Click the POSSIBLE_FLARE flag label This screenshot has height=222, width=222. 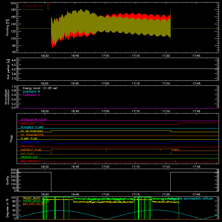click(32, 127)
